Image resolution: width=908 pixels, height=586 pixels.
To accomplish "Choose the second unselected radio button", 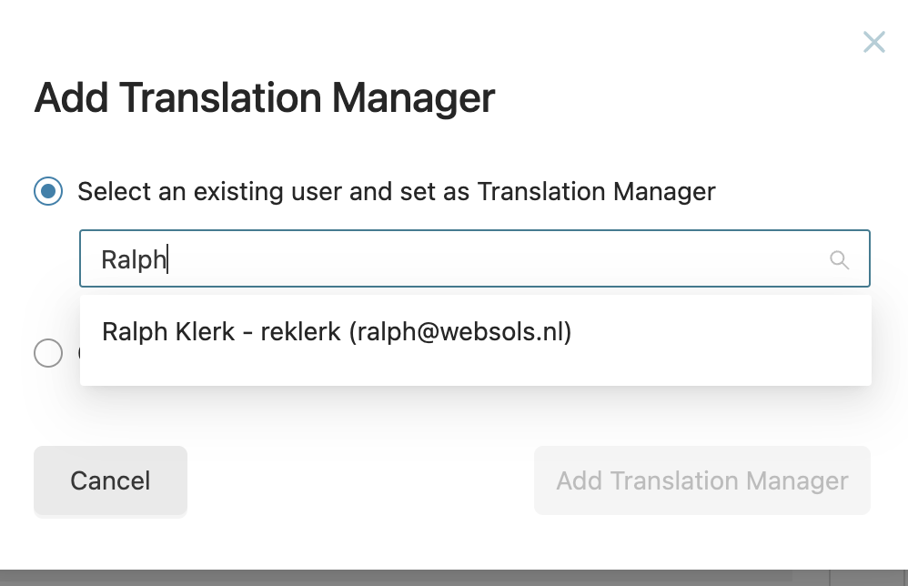I will tap(48, 353).
